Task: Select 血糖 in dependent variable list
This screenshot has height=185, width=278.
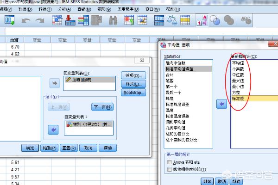Action: [89, 80]
